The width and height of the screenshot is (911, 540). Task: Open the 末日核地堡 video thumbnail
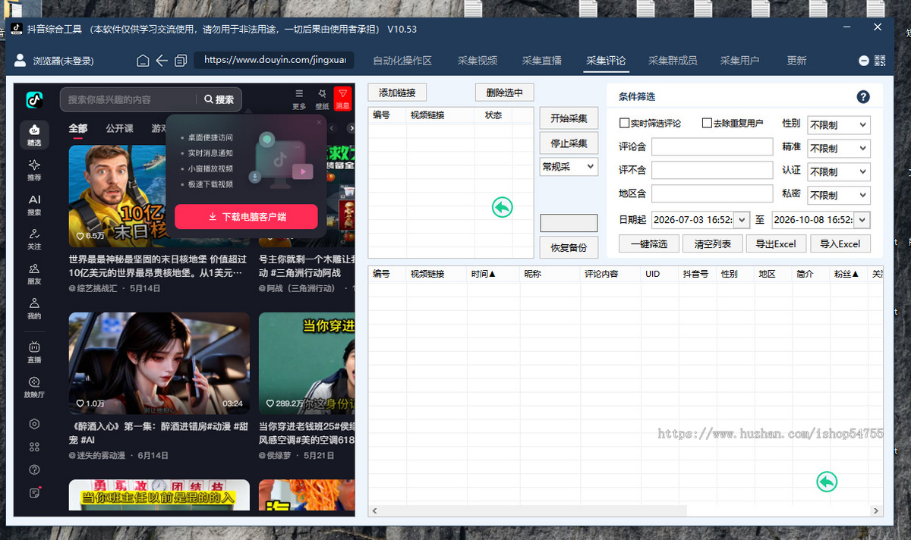[159, 196]
